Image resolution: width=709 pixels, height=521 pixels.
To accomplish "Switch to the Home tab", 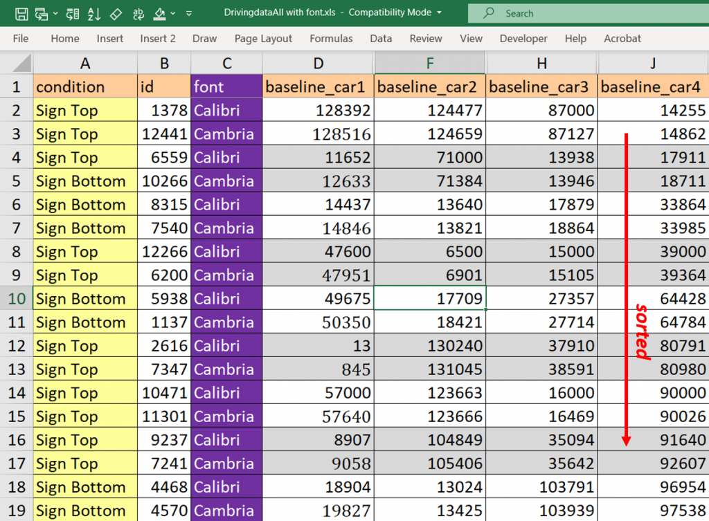I will (x=65, y=39).
